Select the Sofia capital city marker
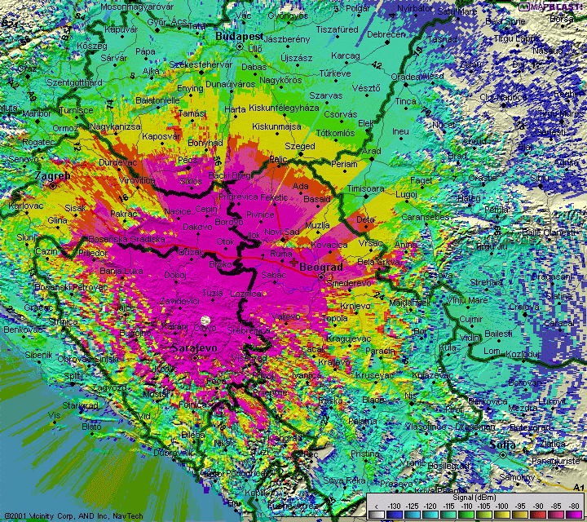Screen dimensions: 587x522 [x=503, y=455]
